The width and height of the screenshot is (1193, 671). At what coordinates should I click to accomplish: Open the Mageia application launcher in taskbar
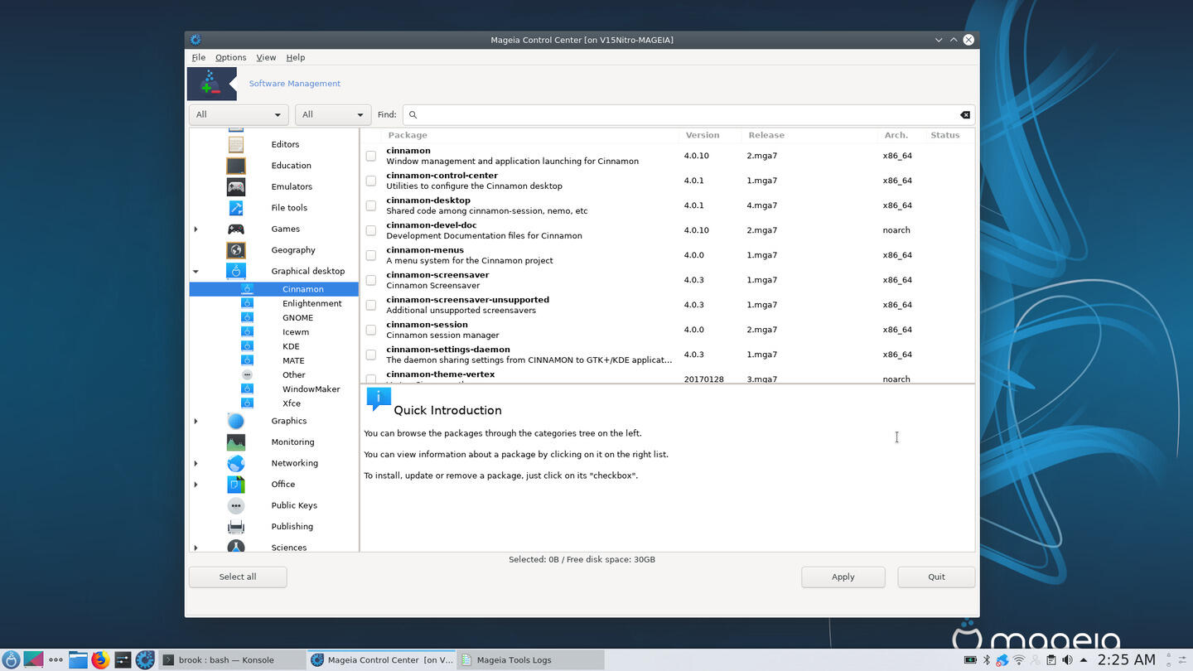[11, 660]
